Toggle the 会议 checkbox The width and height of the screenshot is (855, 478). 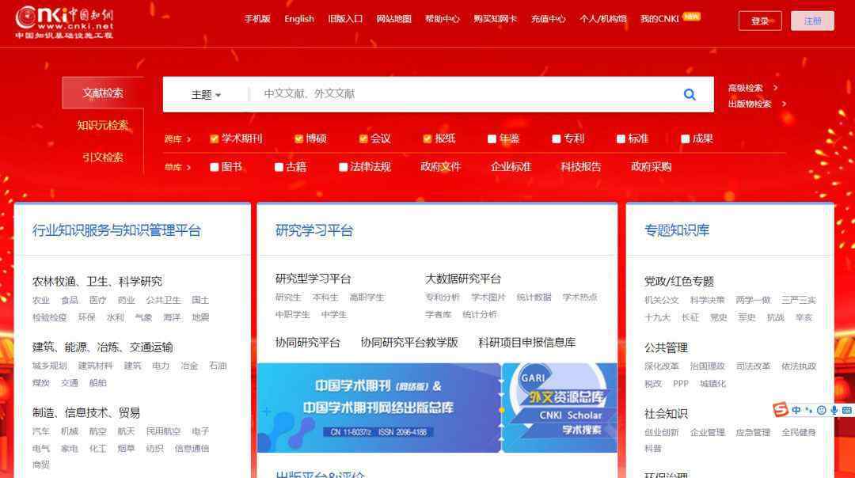click(363, 139)
